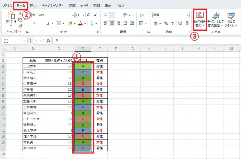Expand the Name Box dropdown arrow
This screenshot has width=241, height=159.
25,41
